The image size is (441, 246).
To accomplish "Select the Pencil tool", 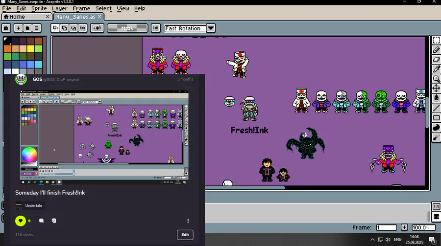I will [x=436, y=50].
